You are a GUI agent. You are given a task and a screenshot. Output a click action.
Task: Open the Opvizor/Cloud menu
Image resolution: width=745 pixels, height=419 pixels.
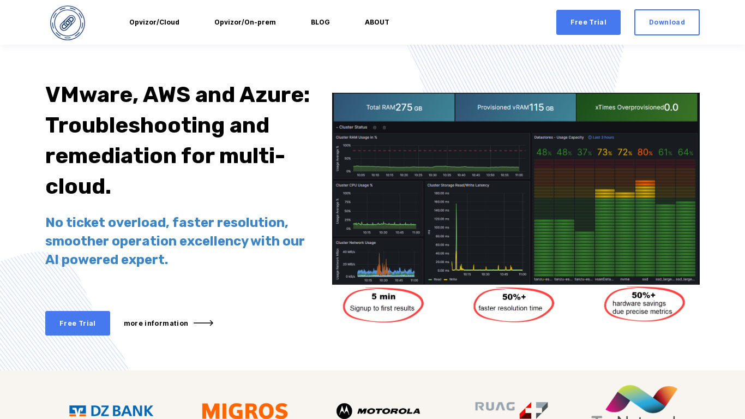[154, 22]
